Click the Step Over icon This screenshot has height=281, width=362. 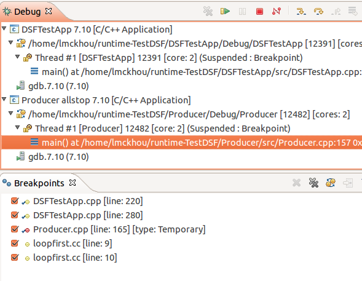(318, 11)
